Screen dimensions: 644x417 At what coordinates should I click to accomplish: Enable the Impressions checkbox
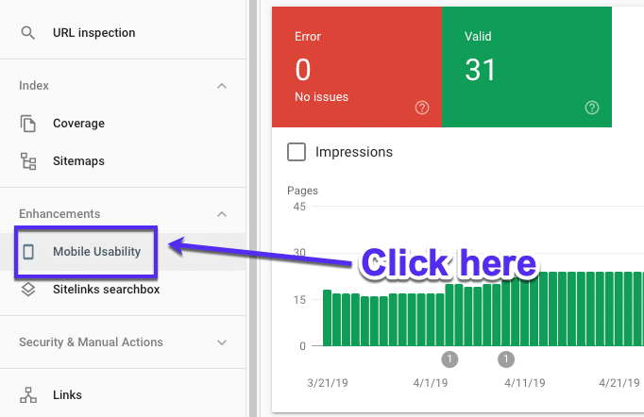(x=297, y=152)
